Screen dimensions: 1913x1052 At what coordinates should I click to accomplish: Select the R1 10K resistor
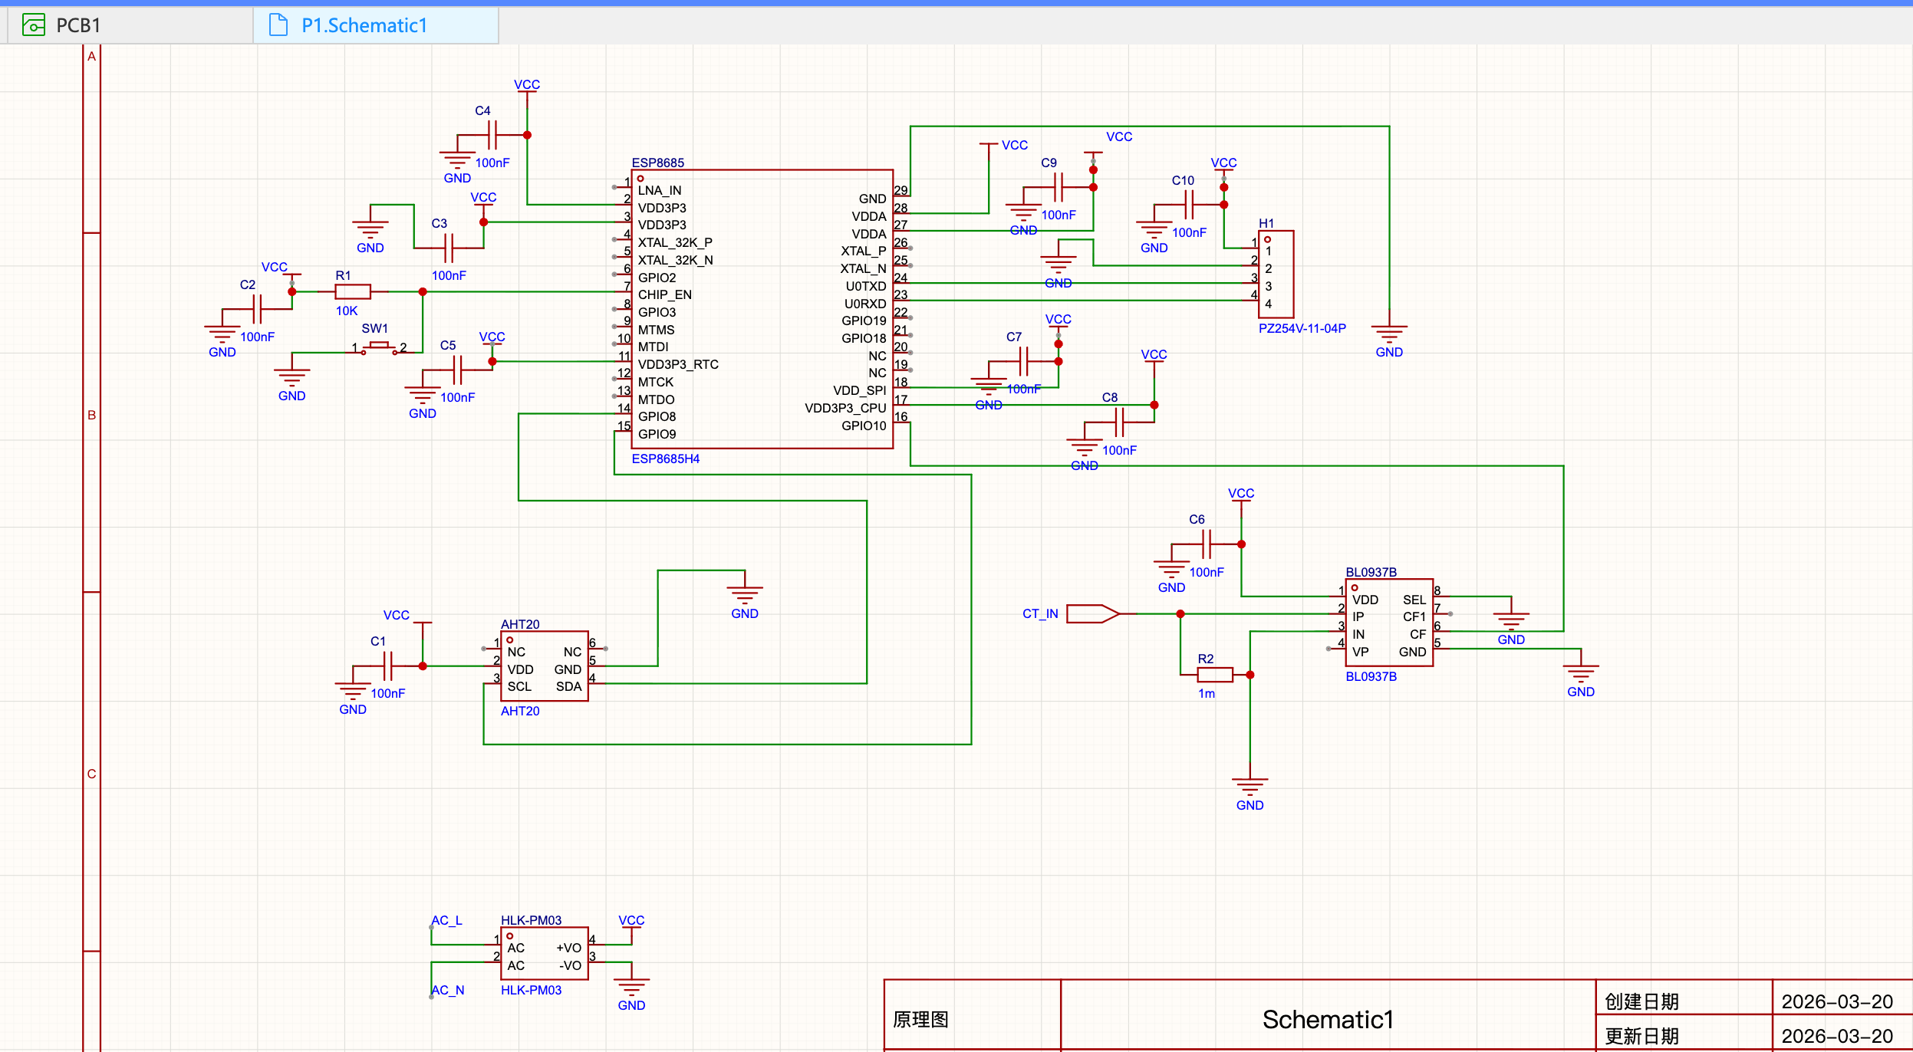353,291
